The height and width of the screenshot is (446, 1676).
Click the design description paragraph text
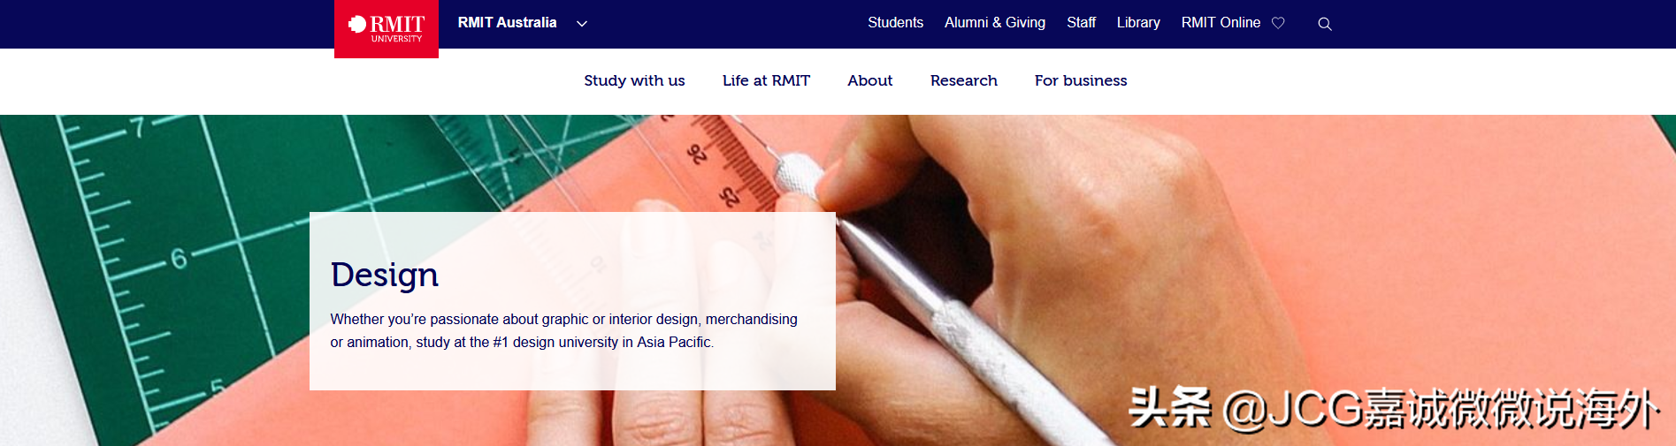(x=563, y=330)
